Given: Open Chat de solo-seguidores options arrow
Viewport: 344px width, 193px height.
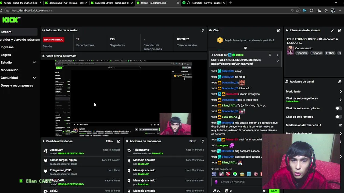Looking at the screenshot, I should pyautogui.click(x=341, y=100).
